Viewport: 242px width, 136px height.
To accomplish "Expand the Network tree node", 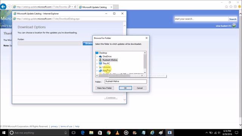I will pyautogui.click(x=97, y=71).
